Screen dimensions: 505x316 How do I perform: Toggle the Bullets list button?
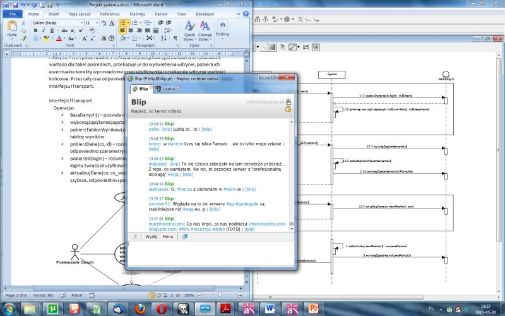click(122, 23)
